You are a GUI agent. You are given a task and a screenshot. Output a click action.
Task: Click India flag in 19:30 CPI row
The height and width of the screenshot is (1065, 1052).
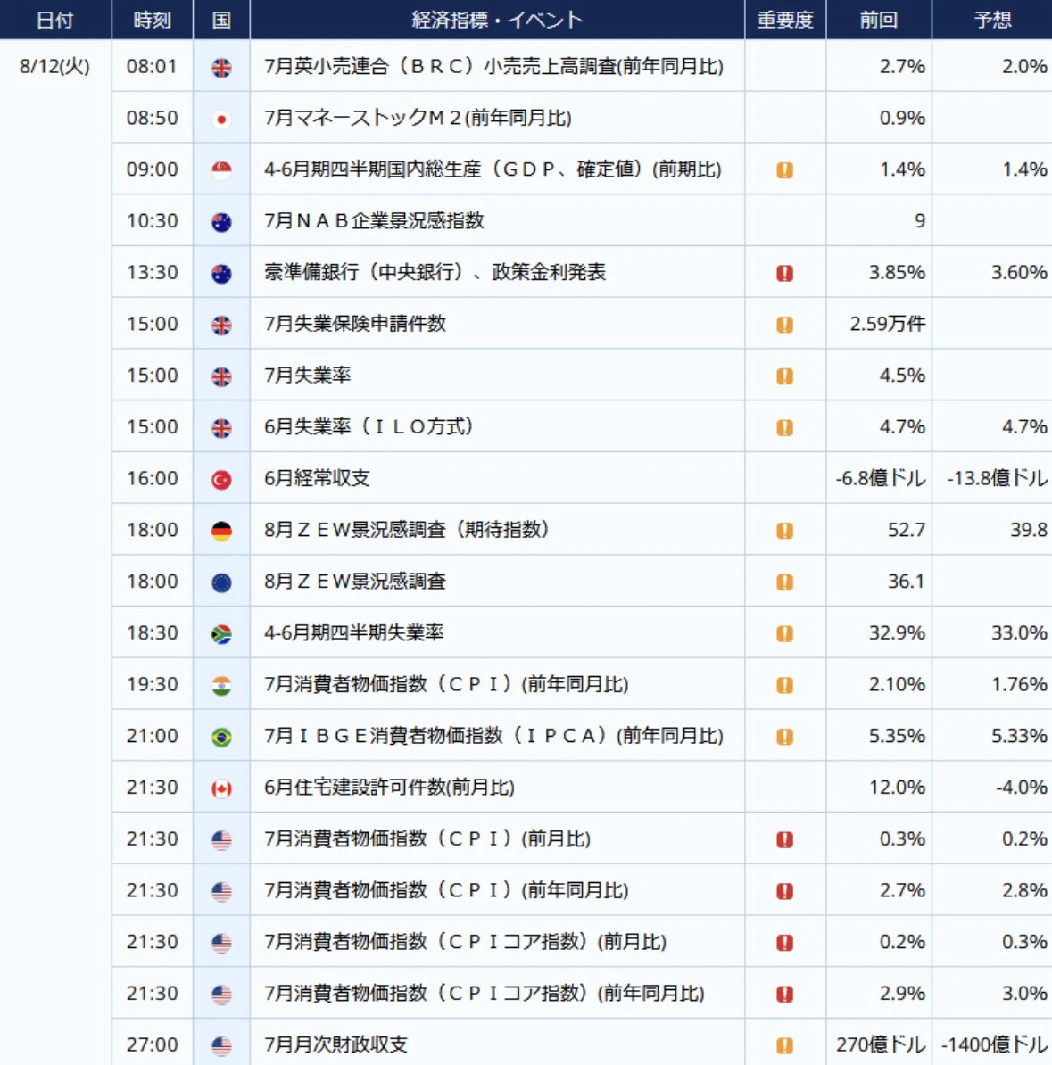point(221,685)
